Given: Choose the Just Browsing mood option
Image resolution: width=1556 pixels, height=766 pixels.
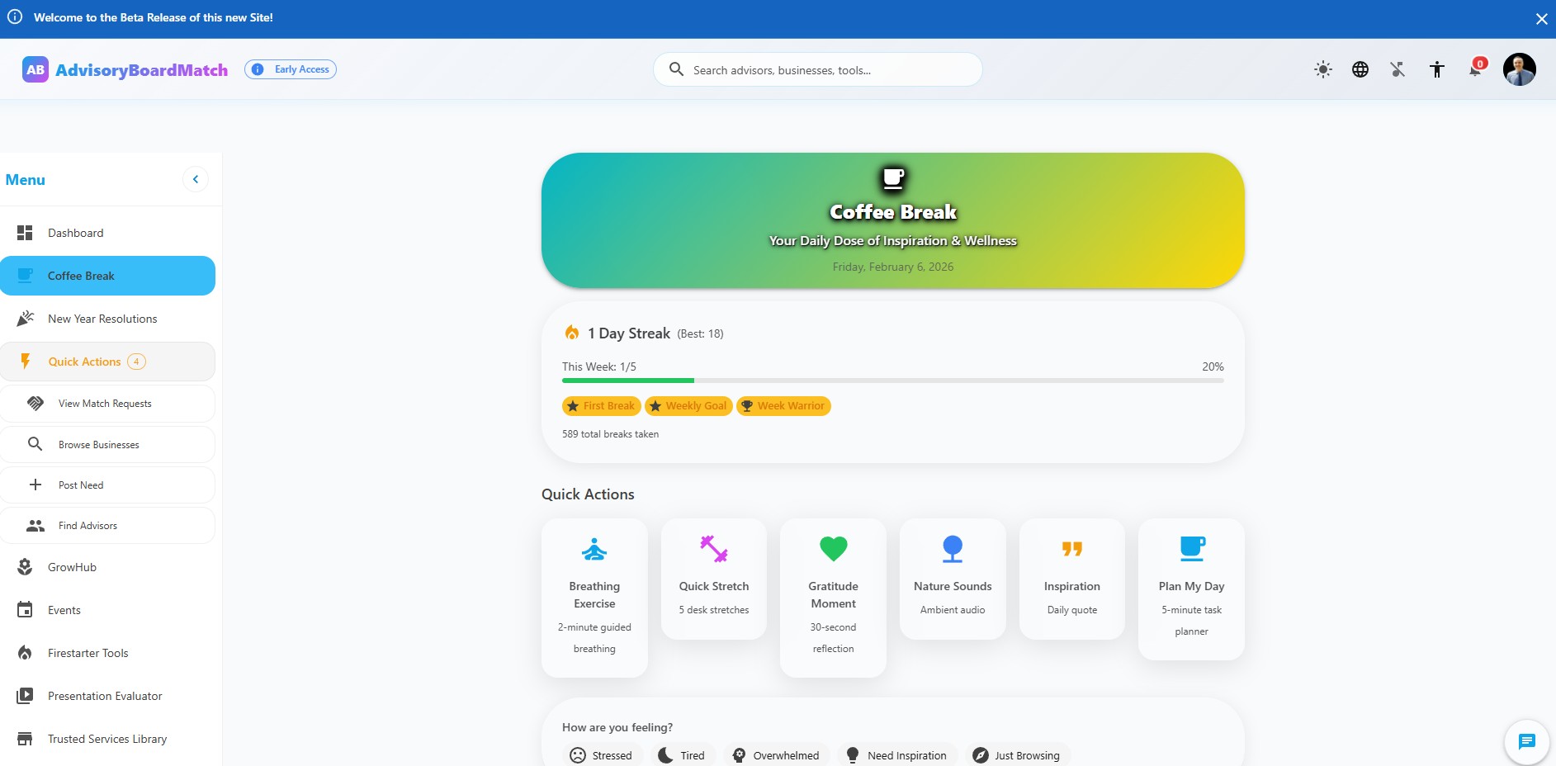Looking at the screenshot, I should pyautogui.click(x=1016, y=754).
